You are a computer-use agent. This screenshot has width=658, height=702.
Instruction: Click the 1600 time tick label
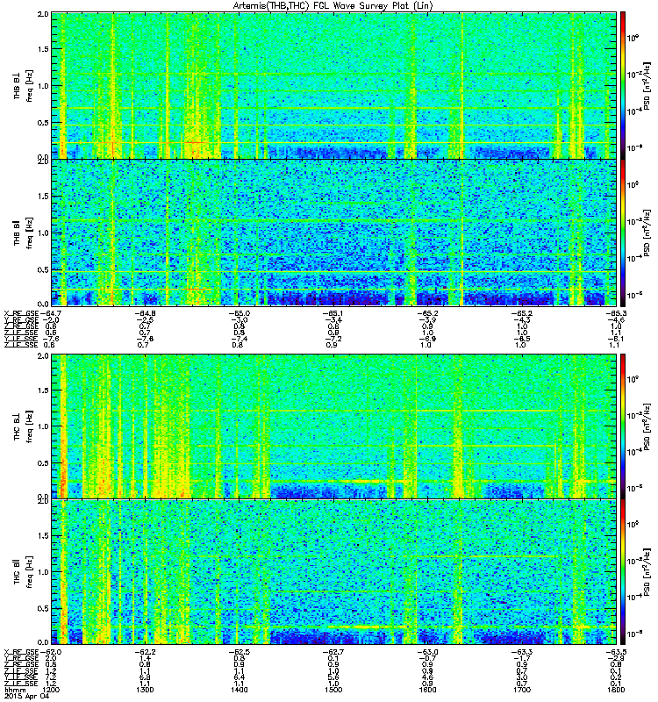427,690
